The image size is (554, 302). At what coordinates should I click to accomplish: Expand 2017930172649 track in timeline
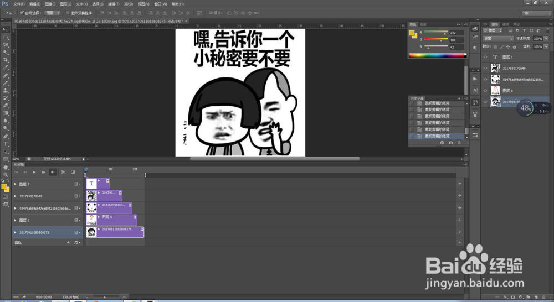pyautogui.click(x=15, y=196)
